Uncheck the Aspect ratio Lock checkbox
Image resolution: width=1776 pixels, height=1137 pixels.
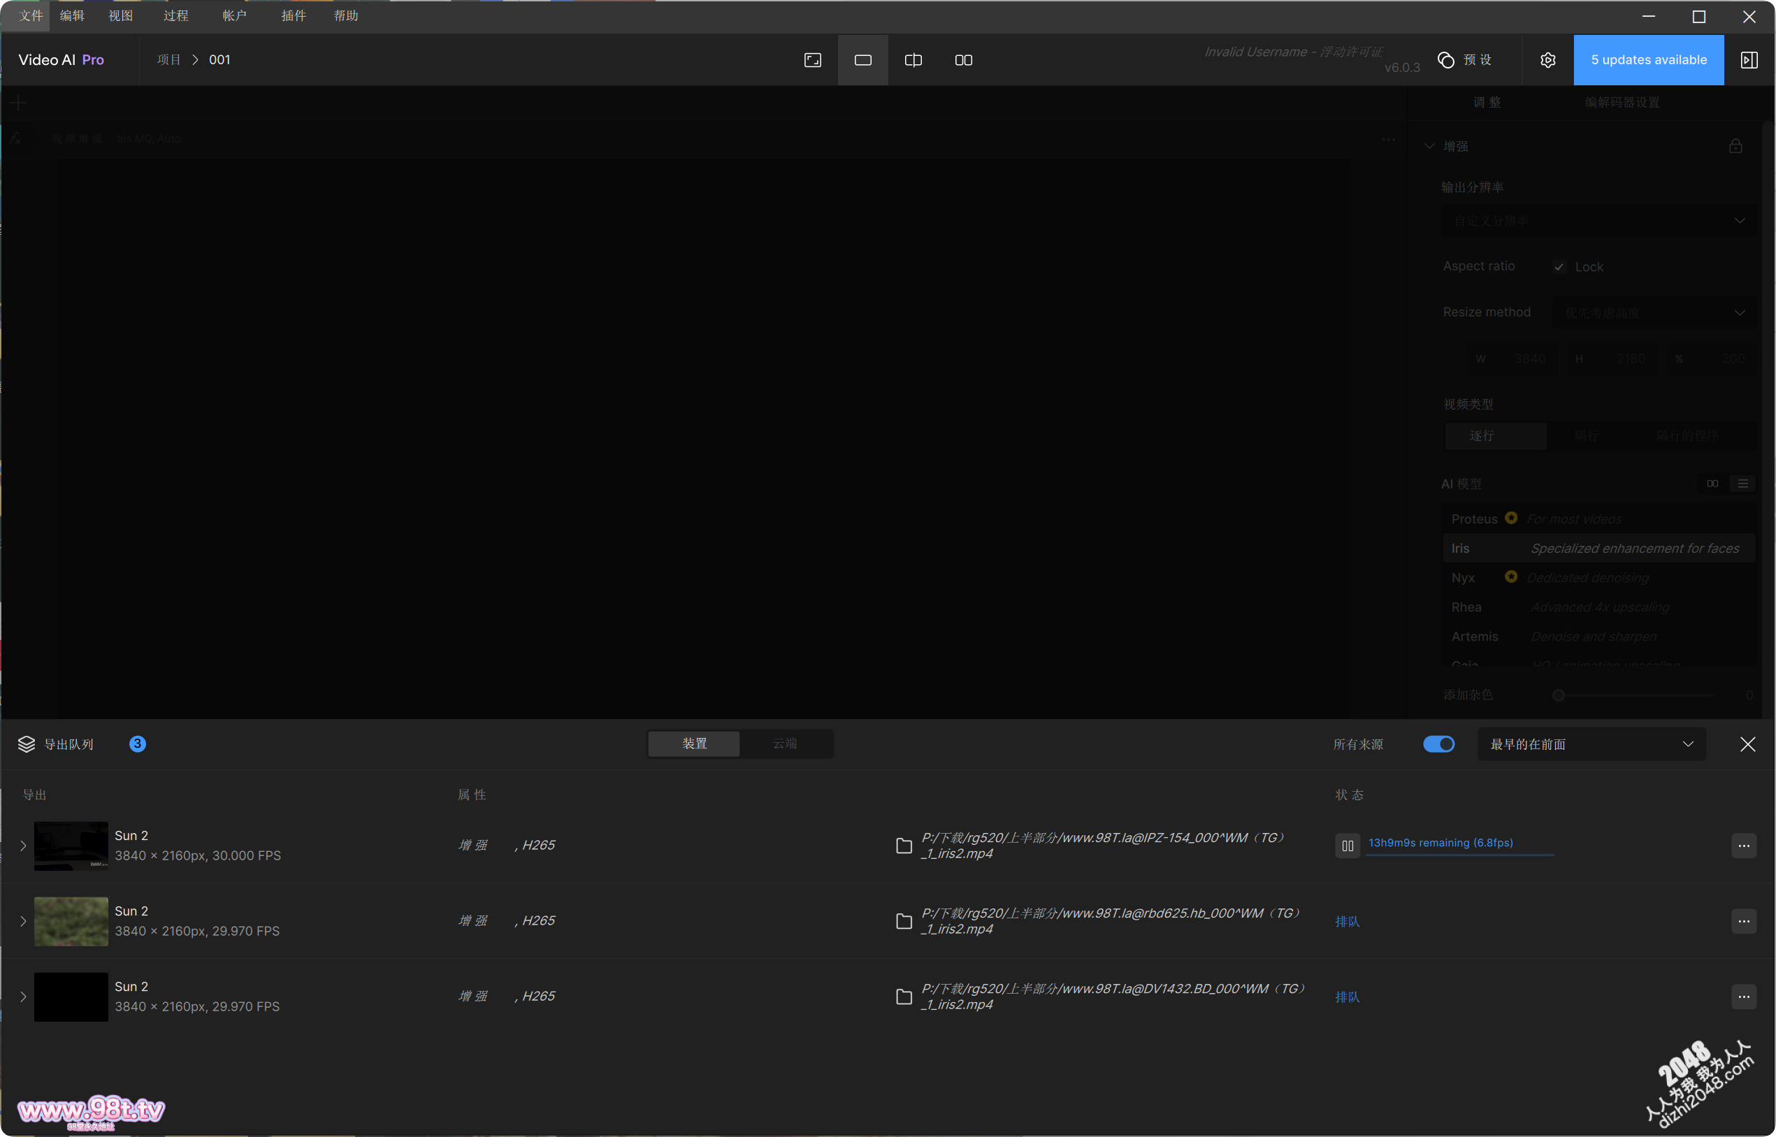1559,266
